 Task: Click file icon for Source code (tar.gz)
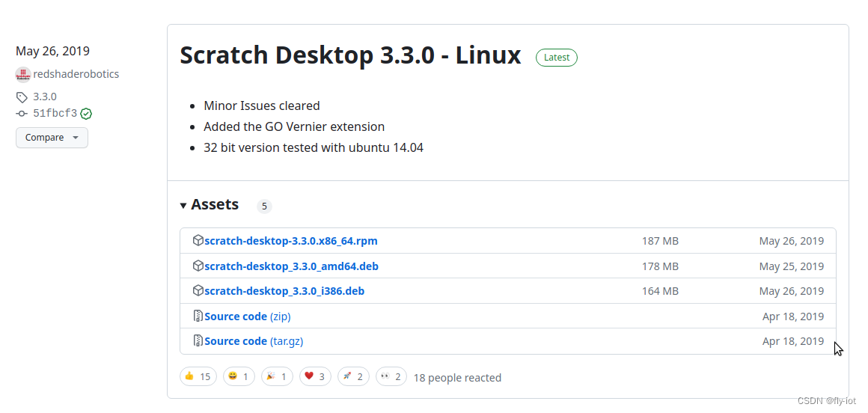tap(198, 340)
